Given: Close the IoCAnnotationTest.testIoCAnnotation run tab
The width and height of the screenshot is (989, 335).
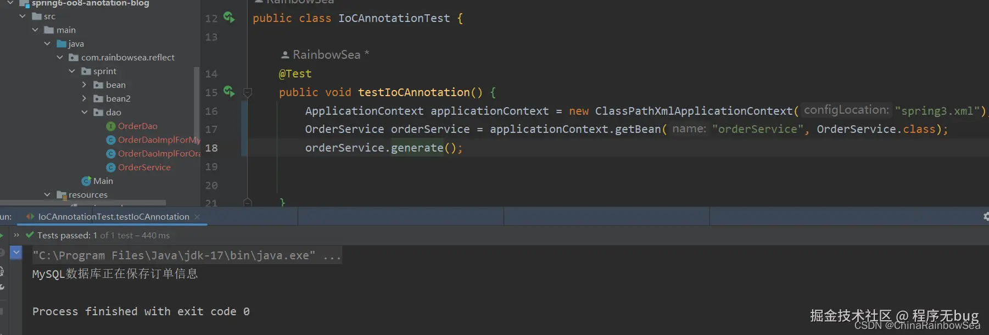Looking at the screenshot, I should (197, 217).
